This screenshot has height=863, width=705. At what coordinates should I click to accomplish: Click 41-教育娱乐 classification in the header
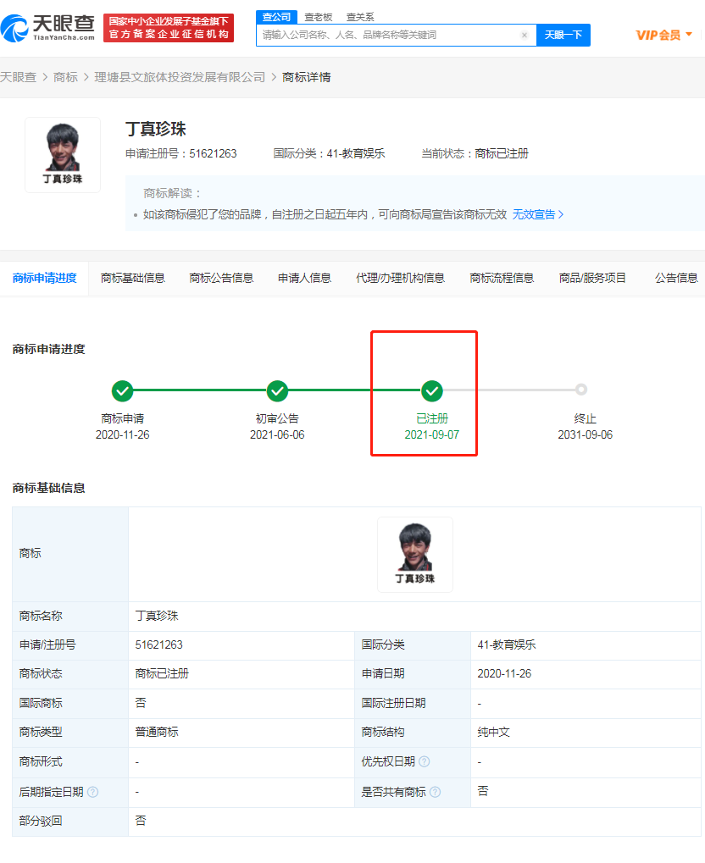[356, 153]
